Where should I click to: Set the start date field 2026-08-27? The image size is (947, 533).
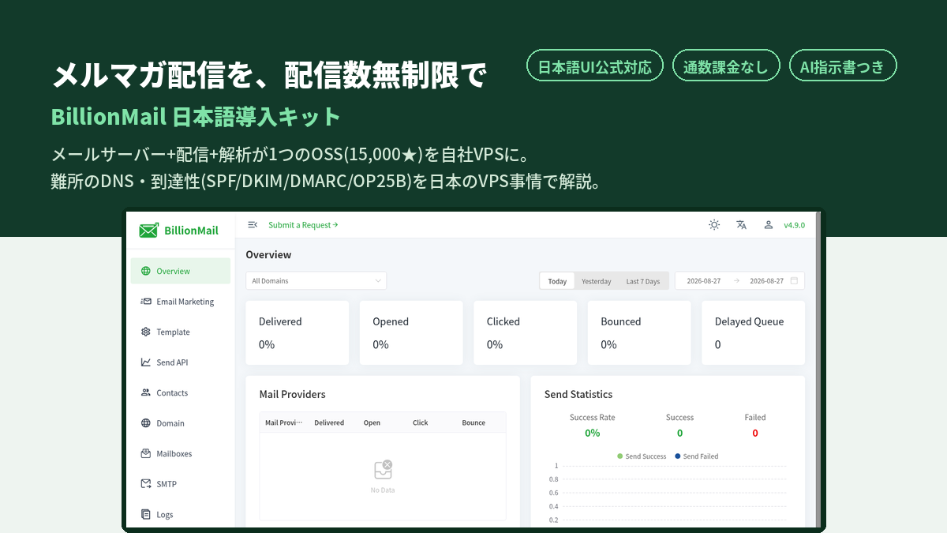704,281
